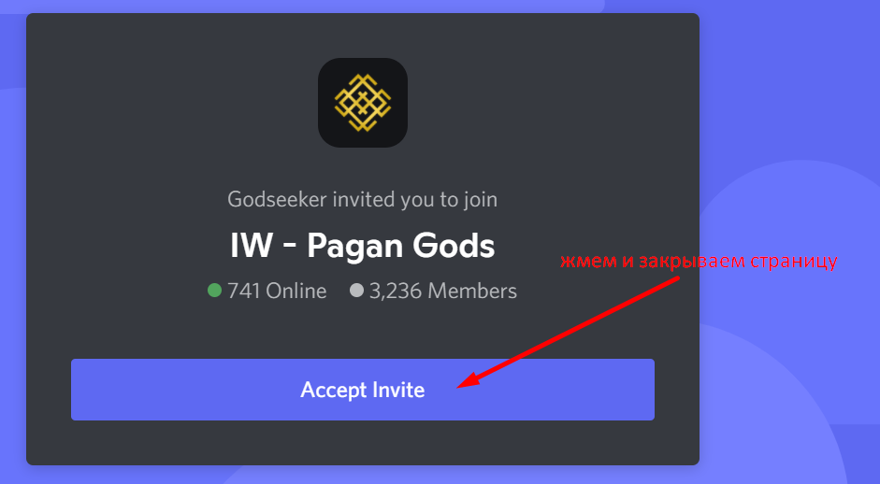
Task: Click the Godseeker inviter name
Action: click(x=277, y=200)
